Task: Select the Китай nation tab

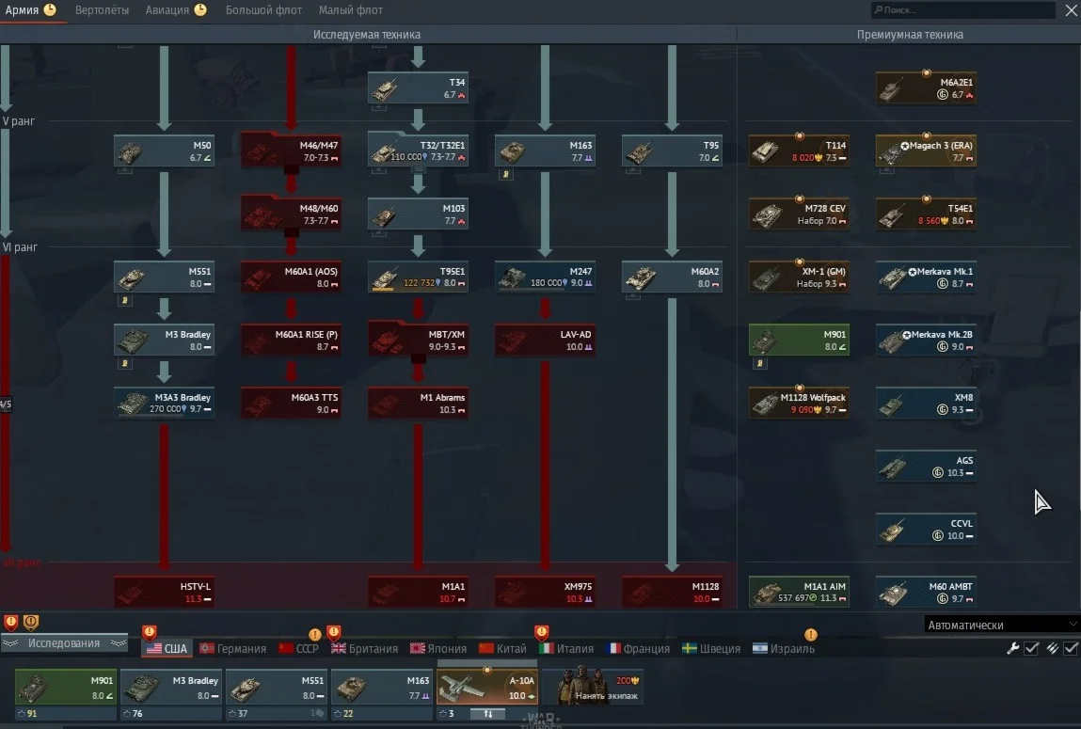Action: pyautogui.click(x=501, y=648)
